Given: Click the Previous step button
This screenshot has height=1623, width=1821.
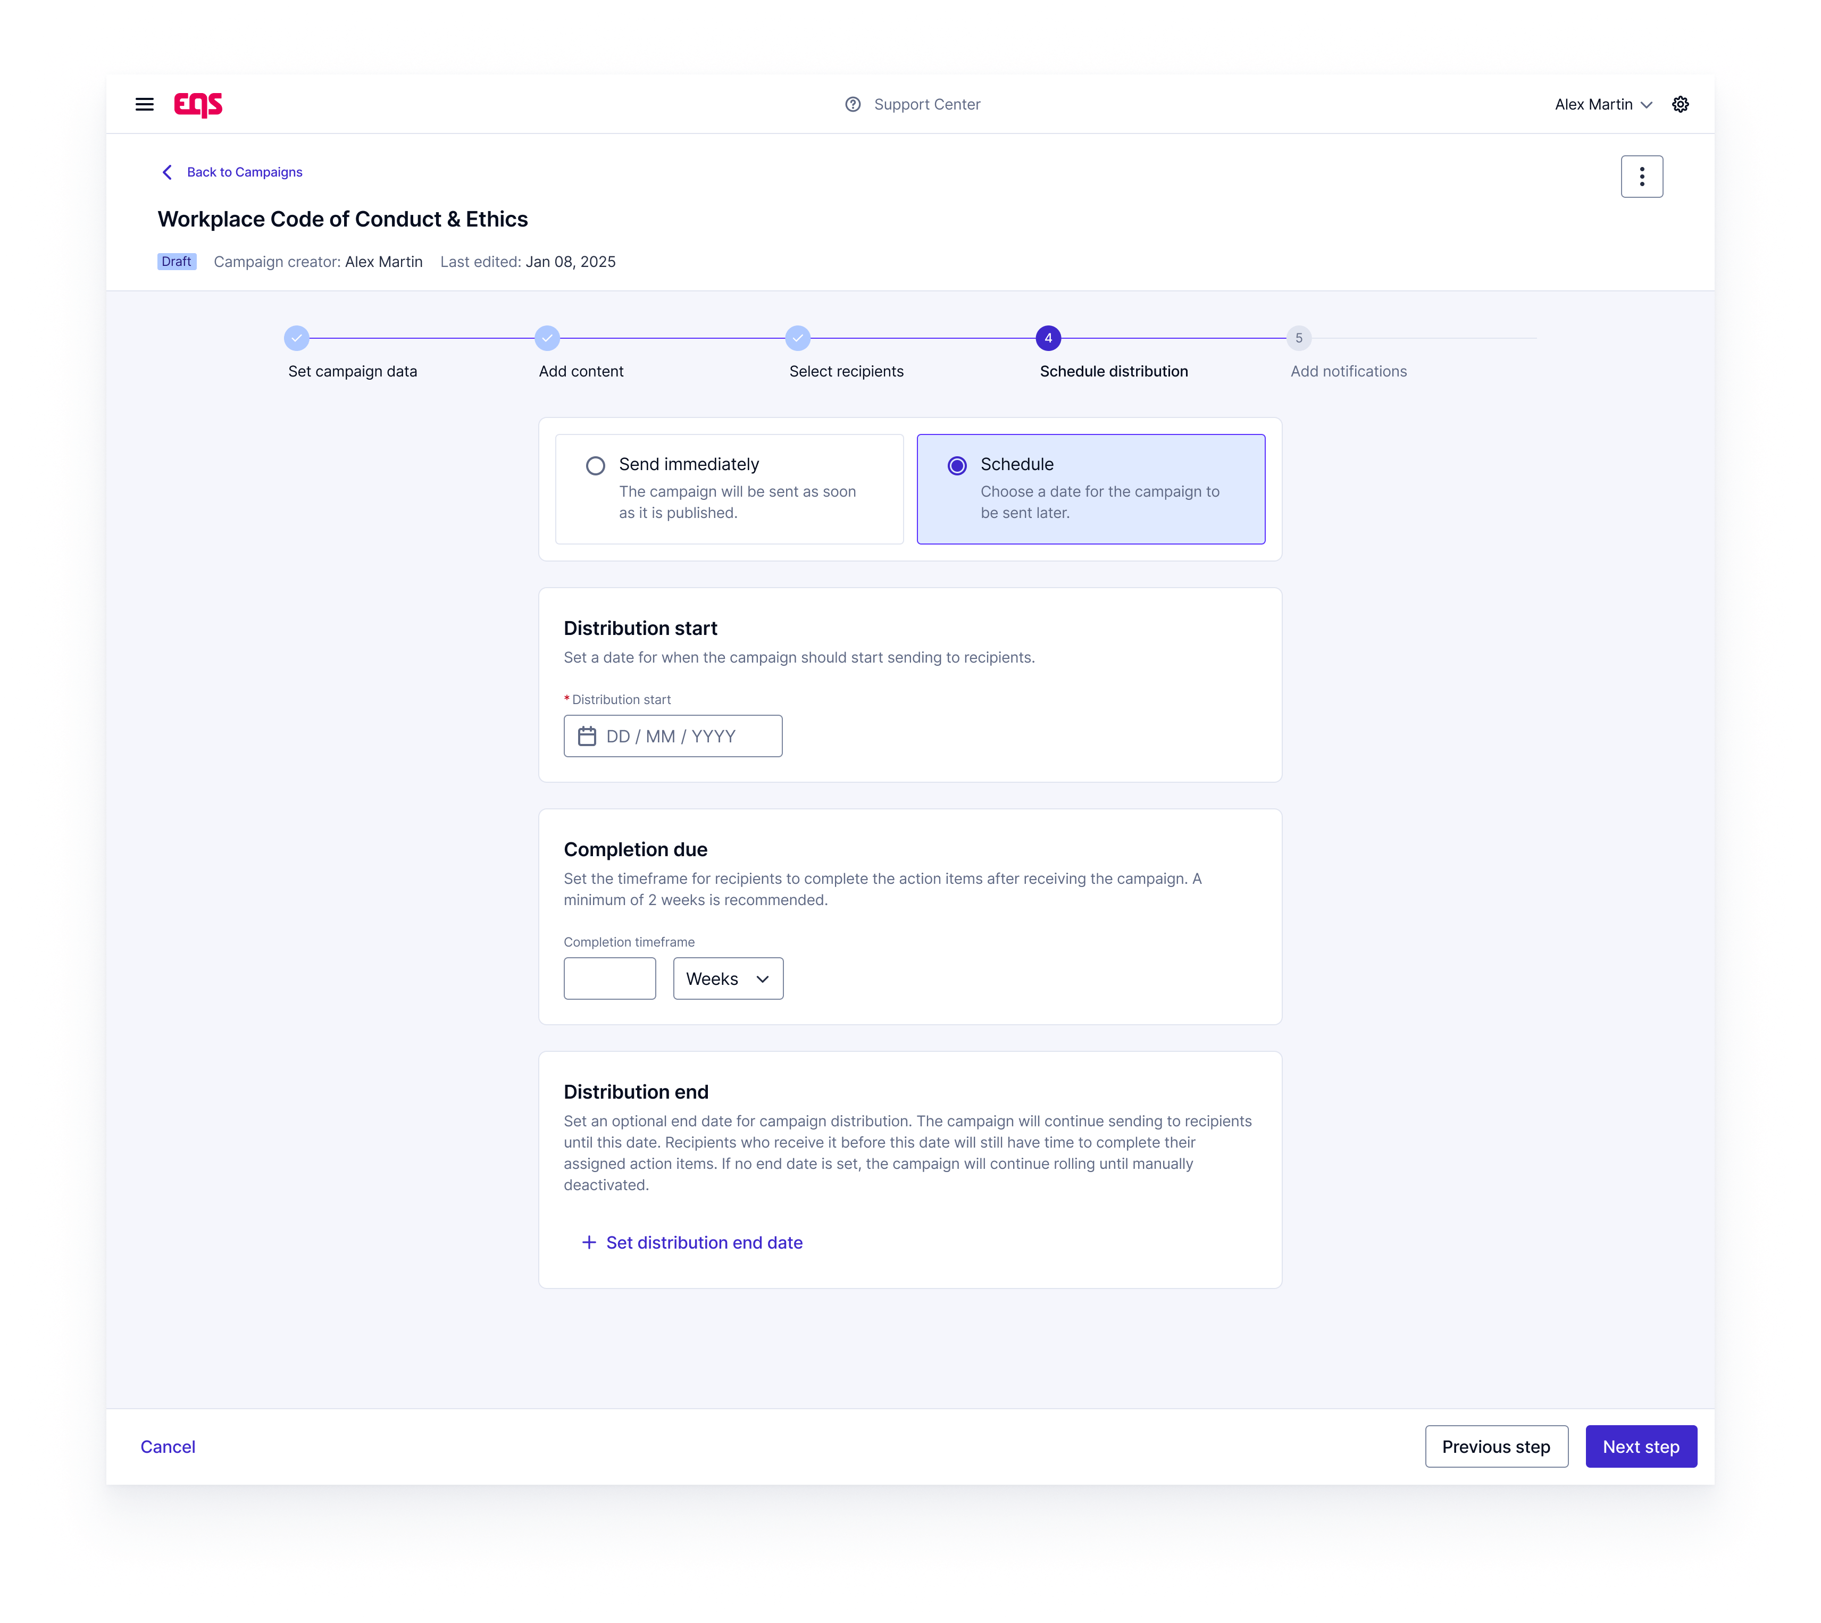Looking at the screenshot, I should (1496, 1446).
